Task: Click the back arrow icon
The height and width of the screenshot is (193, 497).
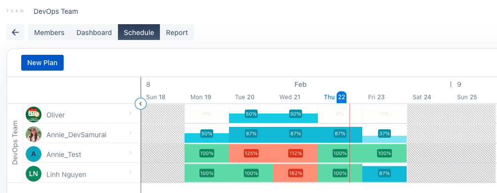Action: (15, 32)
